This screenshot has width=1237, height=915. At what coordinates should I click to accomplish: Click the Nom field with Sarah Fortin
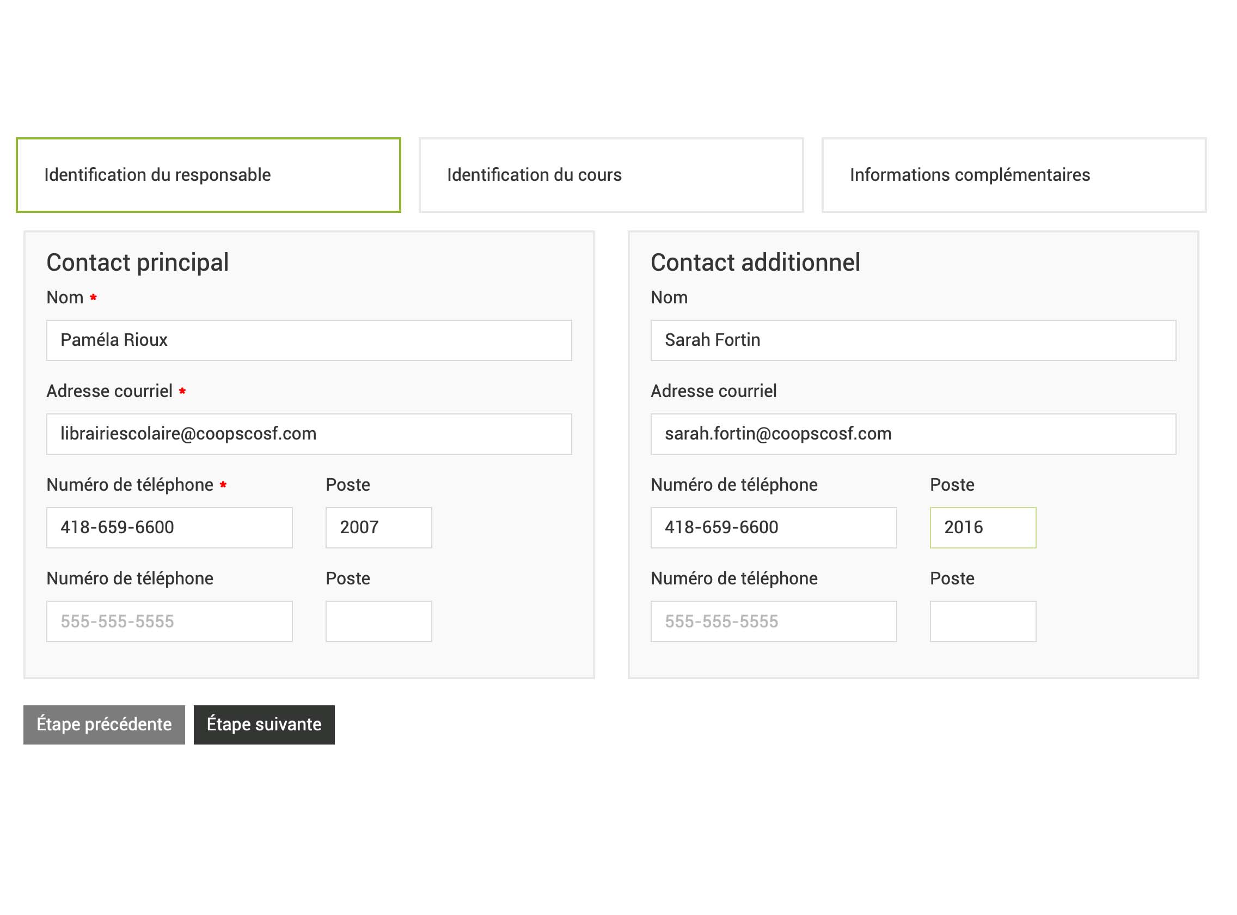click(913, 340)
